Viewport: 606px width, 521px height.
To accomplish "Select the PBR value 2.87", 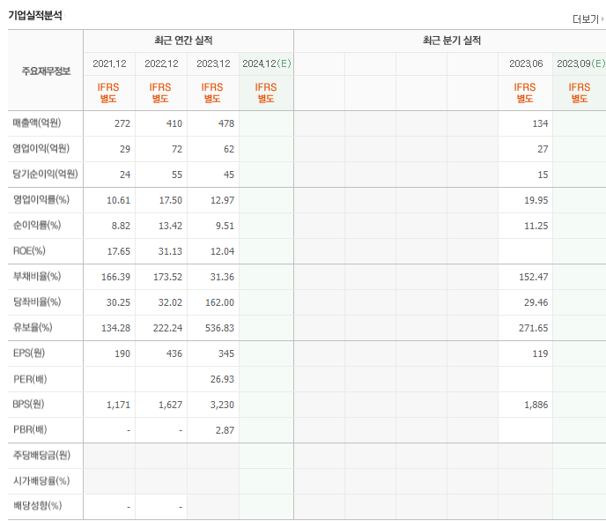I will point(225,430).
